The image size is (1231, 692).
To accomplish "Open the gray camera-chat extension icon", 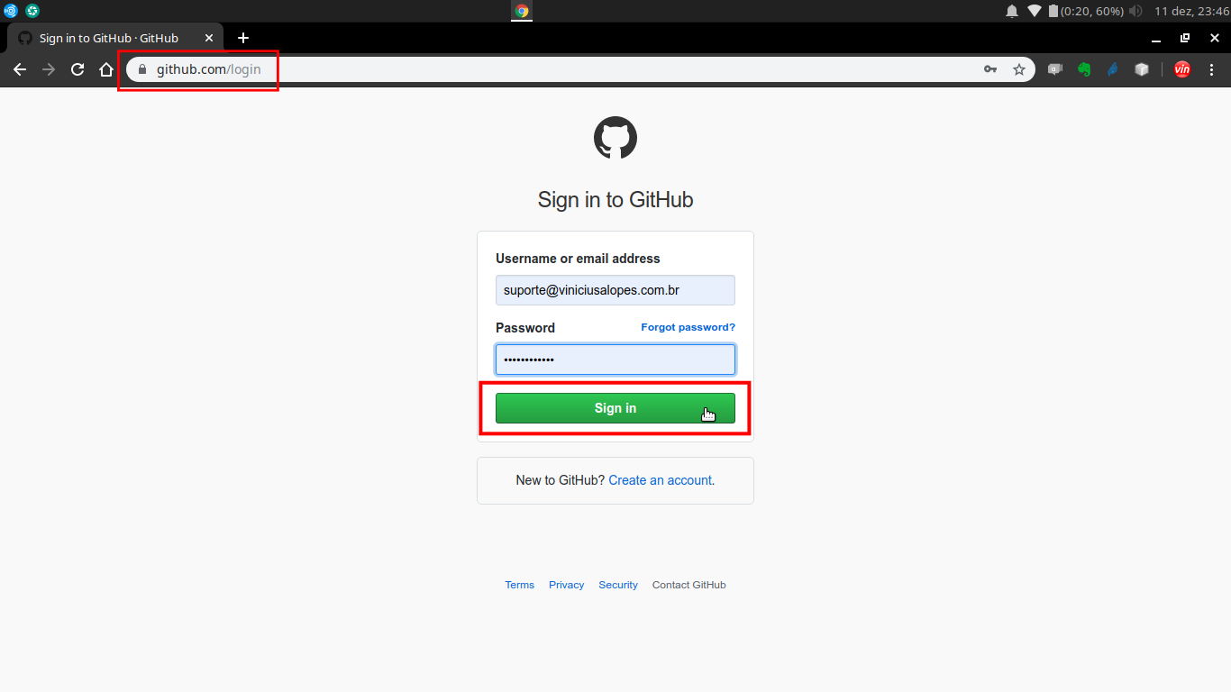I will click(1055, 69).
